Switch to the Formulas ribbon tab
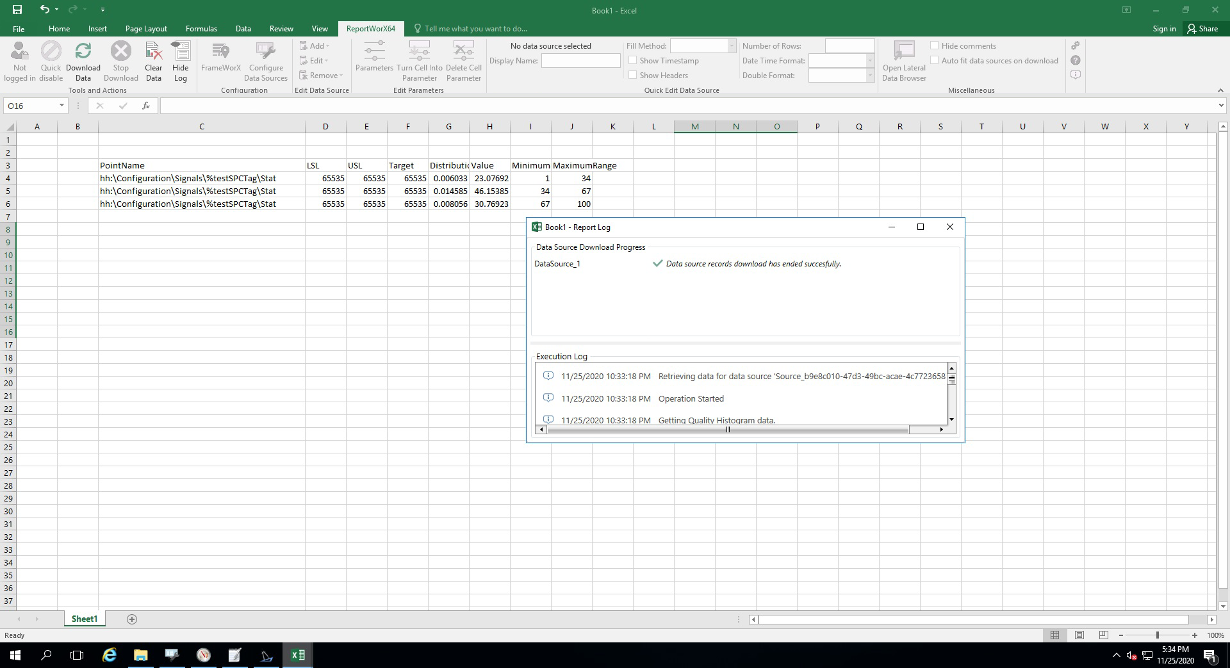Image resolution: width=1230 pixels, height=668 pixels. click(201, 29)
